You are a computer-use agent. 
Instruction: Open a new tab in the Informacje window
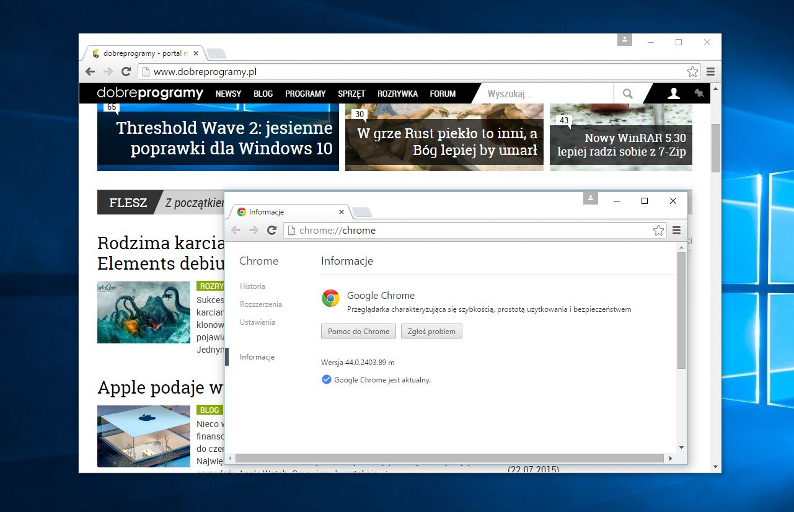pos(362,213)
